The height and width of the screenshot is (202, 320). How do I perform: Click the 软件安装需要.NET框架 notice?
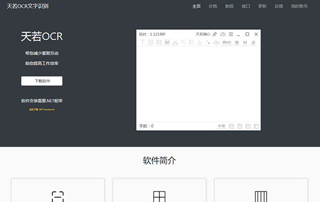42,101
